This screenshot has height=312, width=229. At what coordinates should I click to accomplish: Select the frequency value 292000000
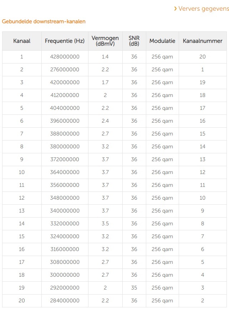click(65, 288)
